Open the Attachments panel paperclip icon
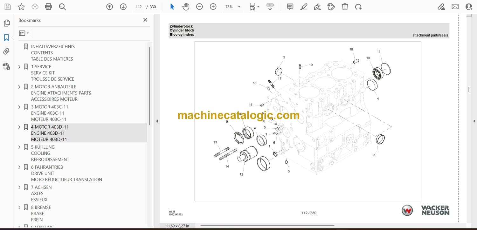Viewport: 477px width, 230px height. click(6, 51)
